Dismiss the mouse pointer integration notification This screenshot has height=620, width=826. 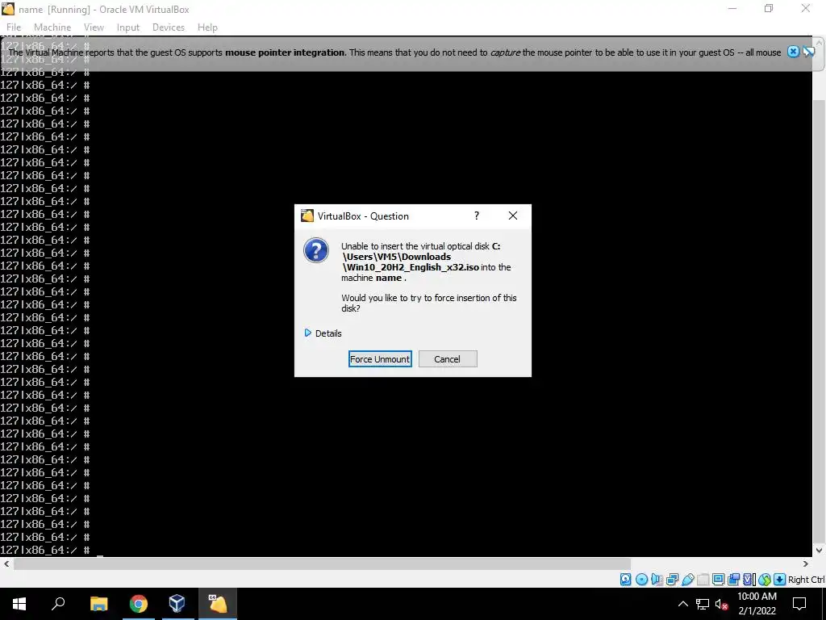[x=793, y=52]
